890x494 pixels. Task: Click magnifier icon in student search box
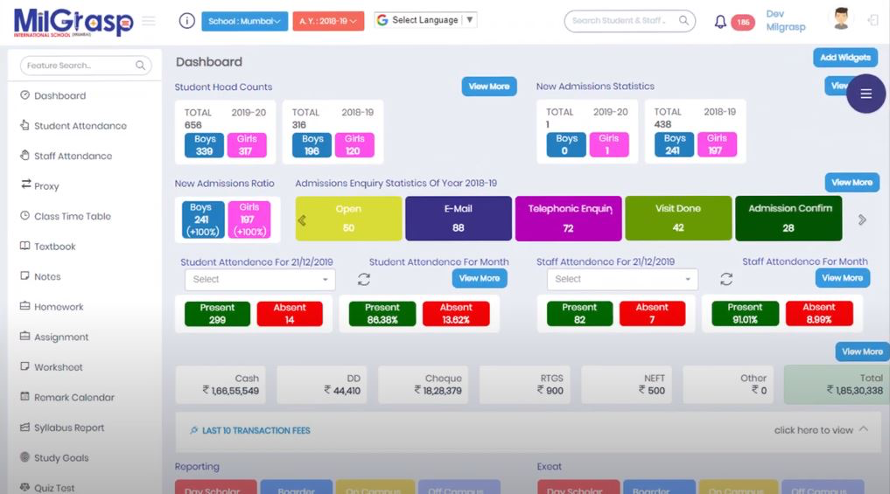tap(684, 20)
